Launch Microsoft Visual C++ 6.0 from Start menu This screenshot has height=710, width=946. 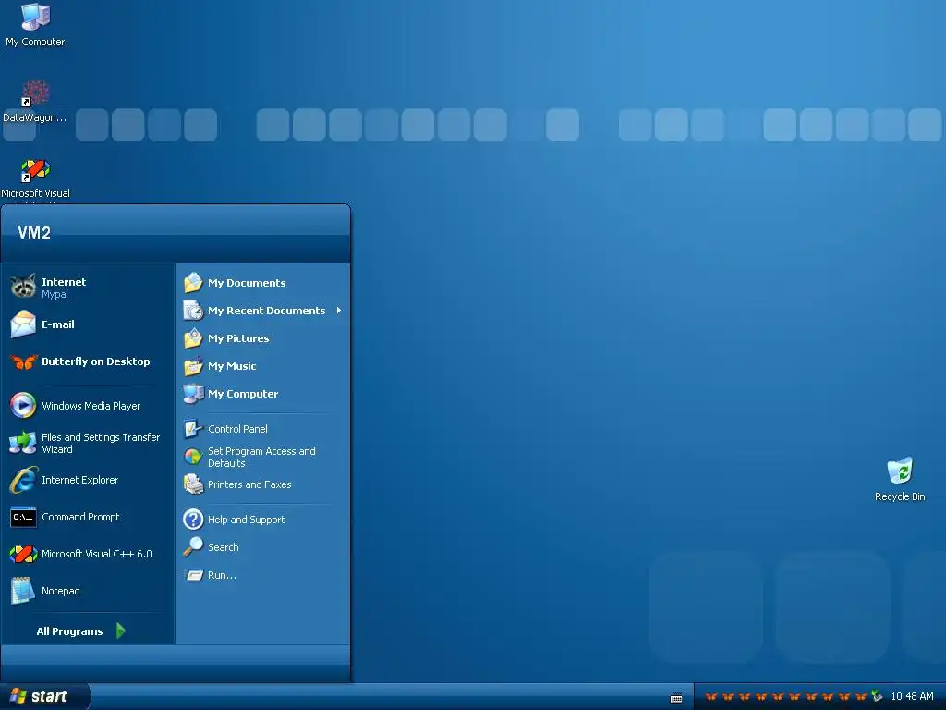88,554
